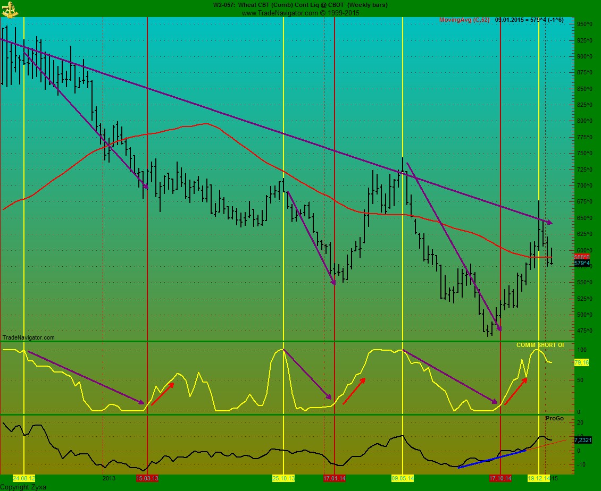Viewport: 601px width, 491px height.
Task: Click the red 15.03.13 date marker
Action: pos(147,478)
